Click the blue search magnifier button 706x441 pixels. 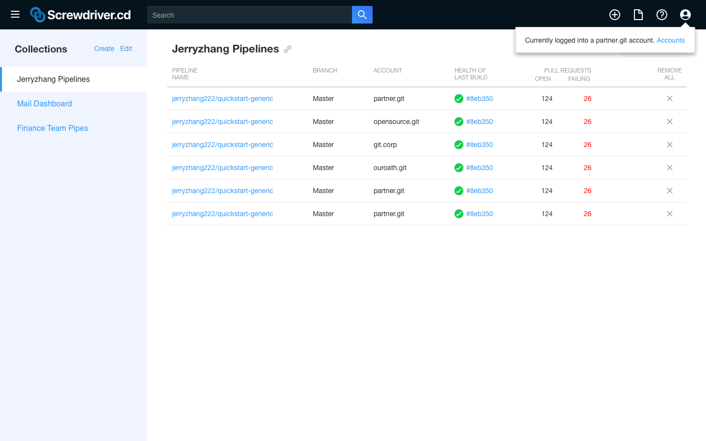tap(362, 15)
